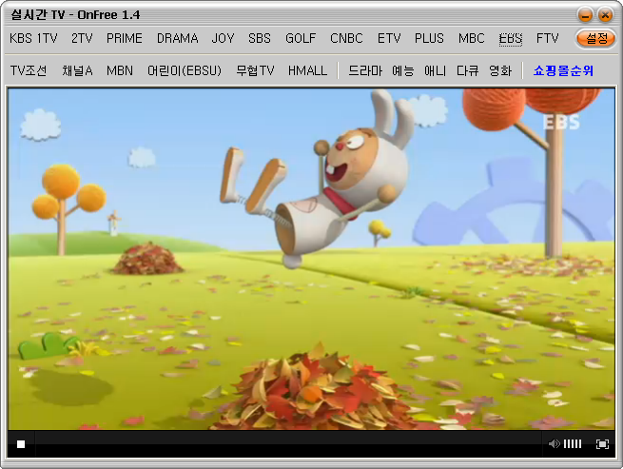Open the orange 설정 settings button
The width and height of the screenshot is (623, 469).
click(595, 39)
